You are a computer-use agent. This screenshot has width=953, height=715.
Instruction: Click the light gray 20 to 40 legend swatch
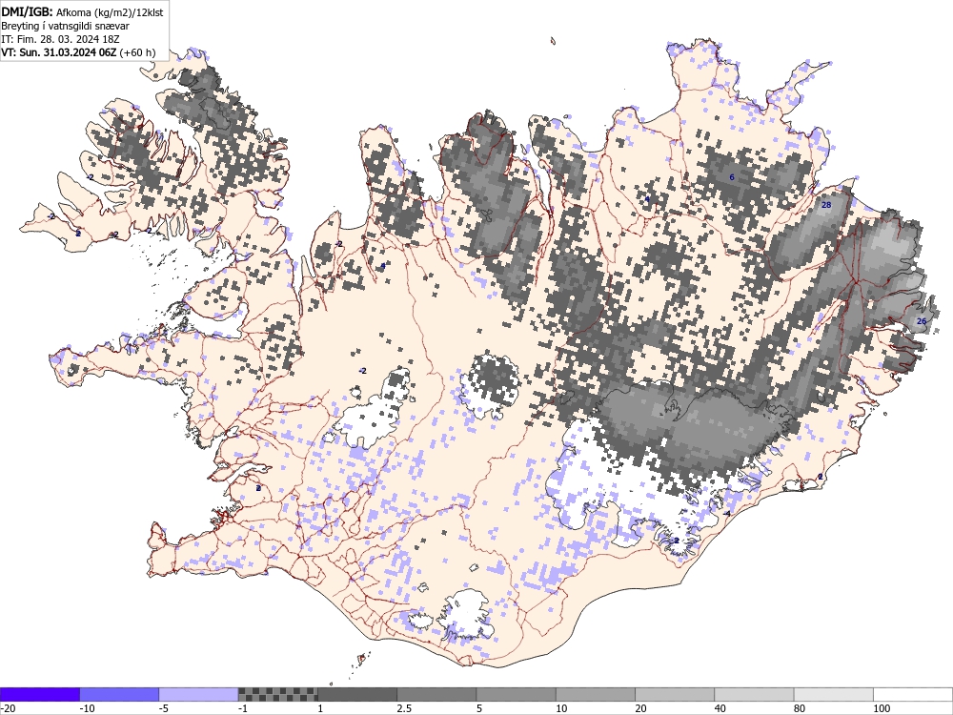click(675, 694)
